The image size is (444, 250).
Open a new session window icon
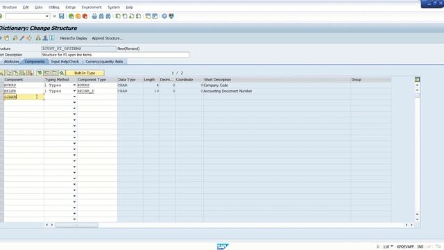pyautogui.click(x=148, y=16)
